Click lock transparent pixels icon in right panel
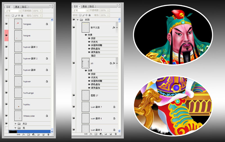This screenshot has width=225, height=142. (80, 15)
